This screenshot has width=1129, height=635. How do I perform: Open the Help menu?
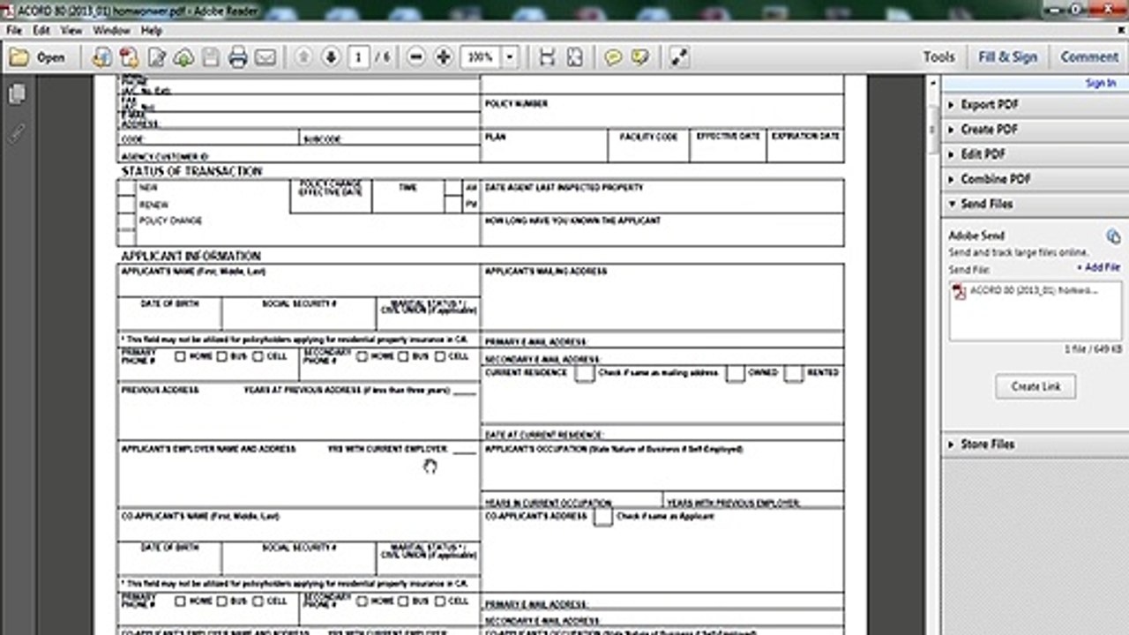point(152,30)
